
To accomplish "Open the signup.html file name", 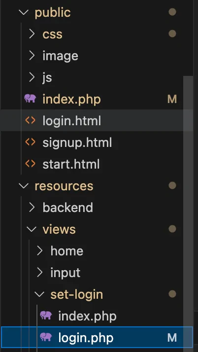I will pyautogui.click(x=77, y=143).
